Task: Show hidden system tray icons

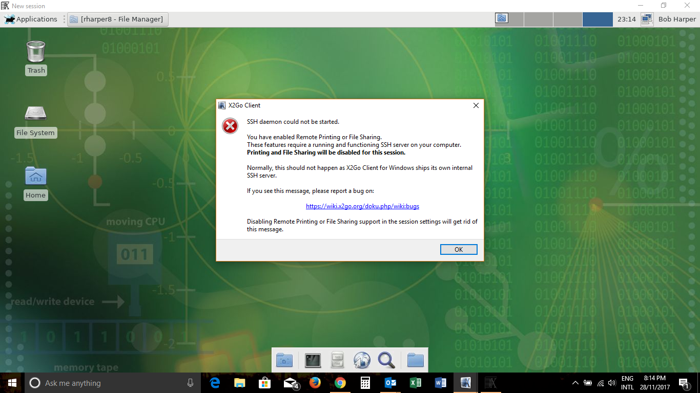Action: [575, 383]
